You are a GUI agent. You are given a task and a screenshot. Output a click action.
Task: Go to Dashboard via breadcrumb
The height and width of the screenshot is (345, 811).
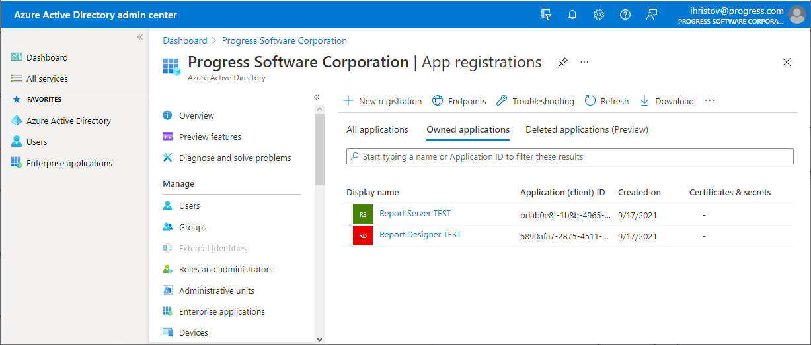click(185, 40)
